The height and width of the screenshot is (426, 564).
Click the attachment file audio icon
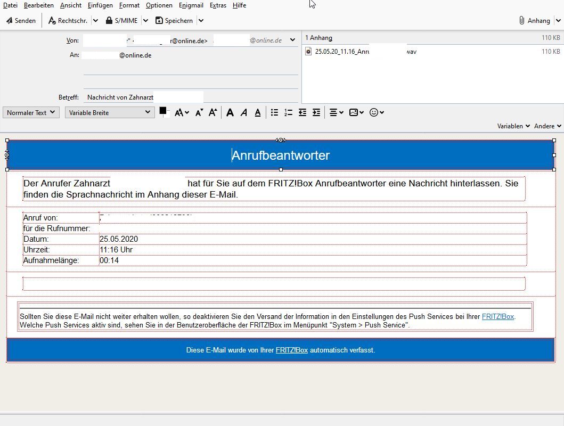point(308,52)
